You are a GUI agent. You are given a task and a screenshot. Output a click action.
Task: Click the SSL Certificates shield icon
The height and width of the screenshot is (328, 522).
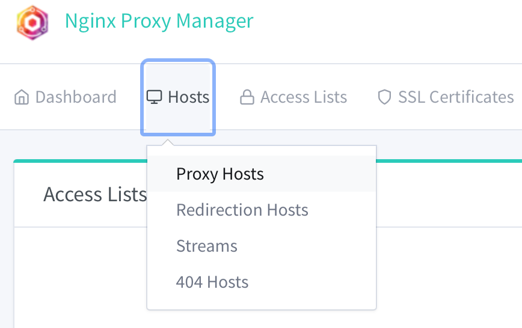point(384,97)
